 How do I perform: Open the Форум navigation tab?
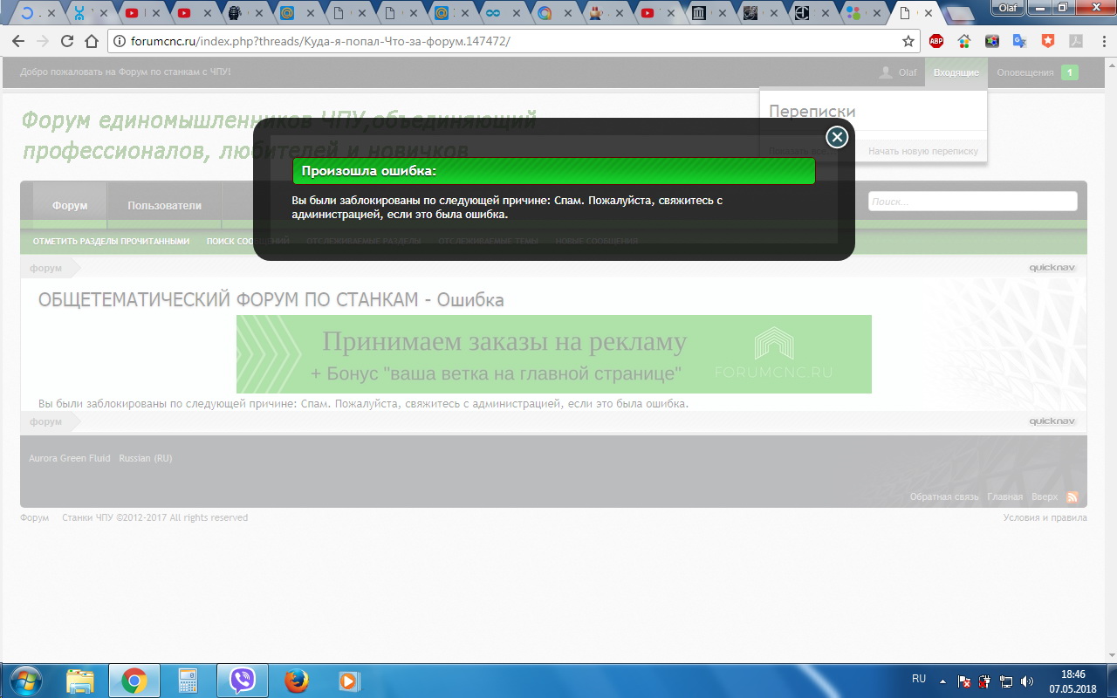(x=70, y=206)
